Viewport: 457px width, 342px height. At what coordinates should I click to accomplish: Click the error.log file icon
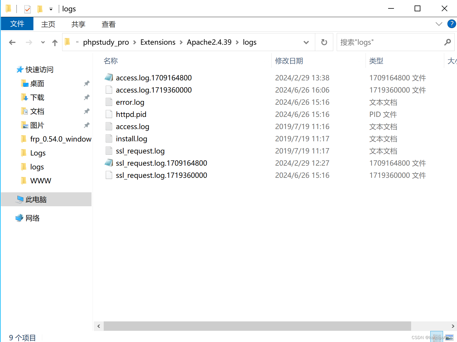109,102
